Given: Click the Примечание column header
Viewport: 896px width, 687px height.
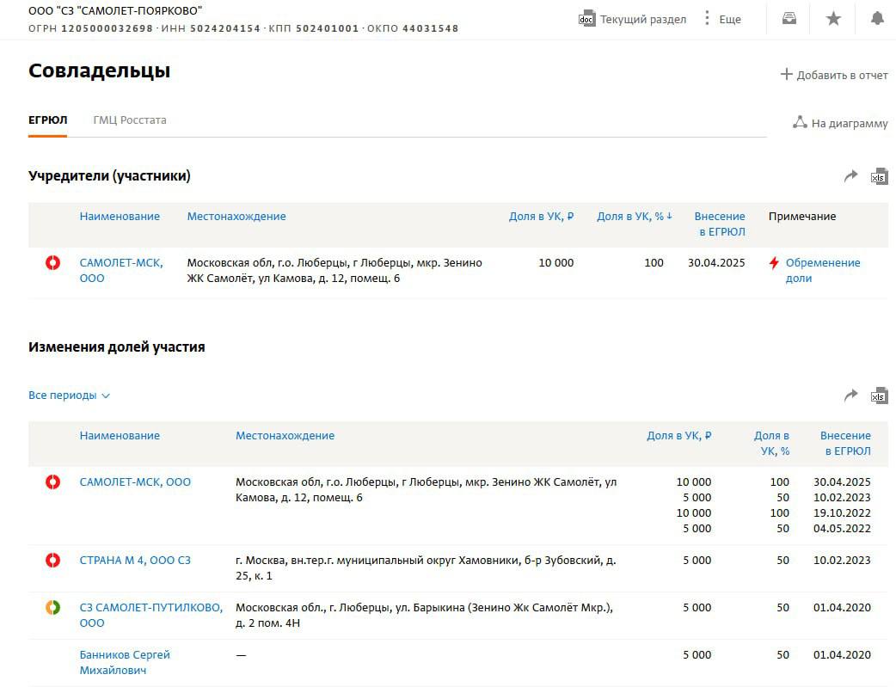Looking at the screenshot, I should pyautogui.click(x=801, y=216).
